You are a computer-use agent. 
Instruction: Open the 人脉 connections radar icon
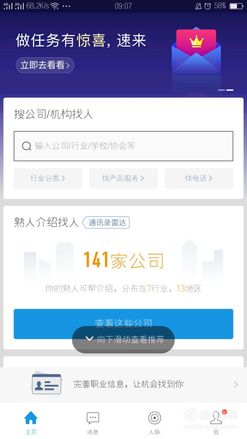(x=155, y=418)
